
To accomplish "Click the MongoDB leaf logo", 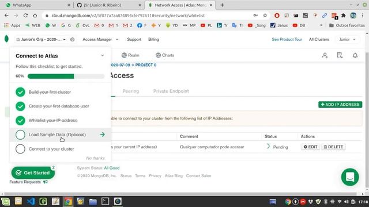I will [x=6, y=39].
